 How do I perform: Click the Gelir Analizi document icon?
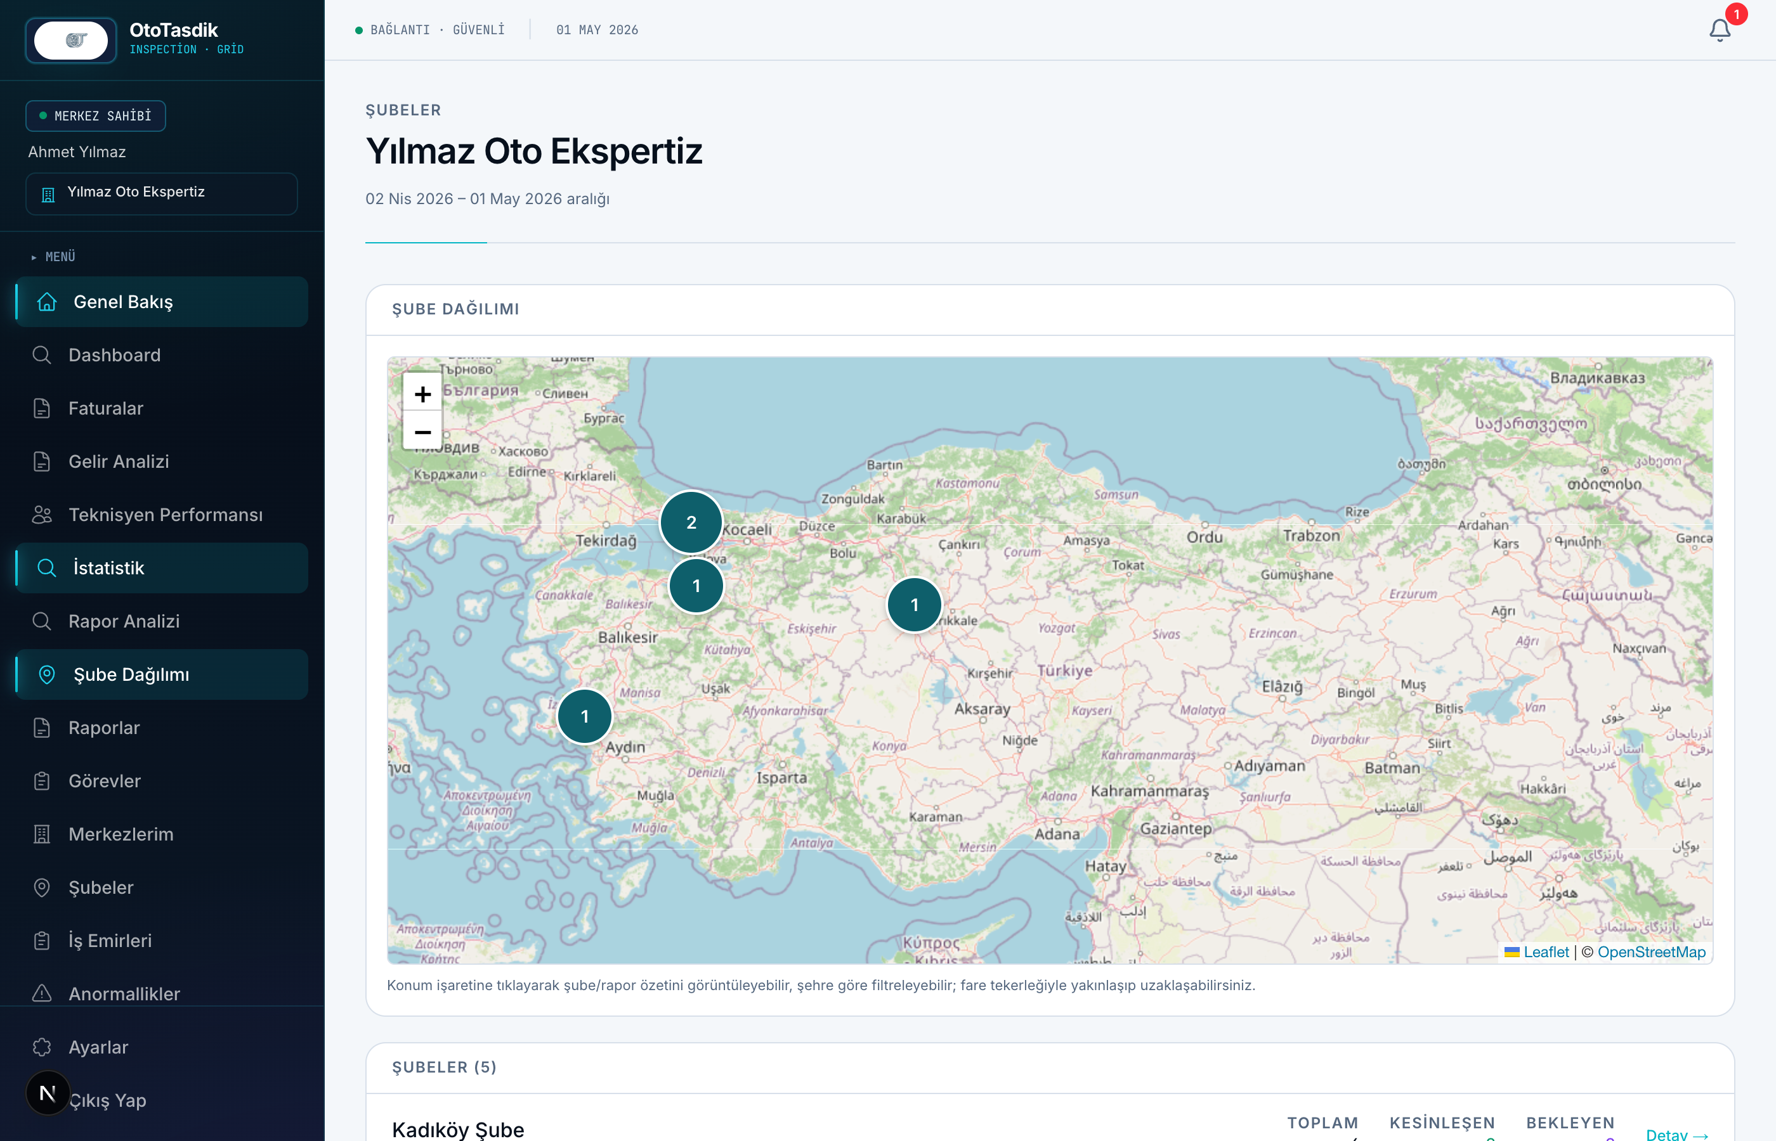tap(42, 461)
